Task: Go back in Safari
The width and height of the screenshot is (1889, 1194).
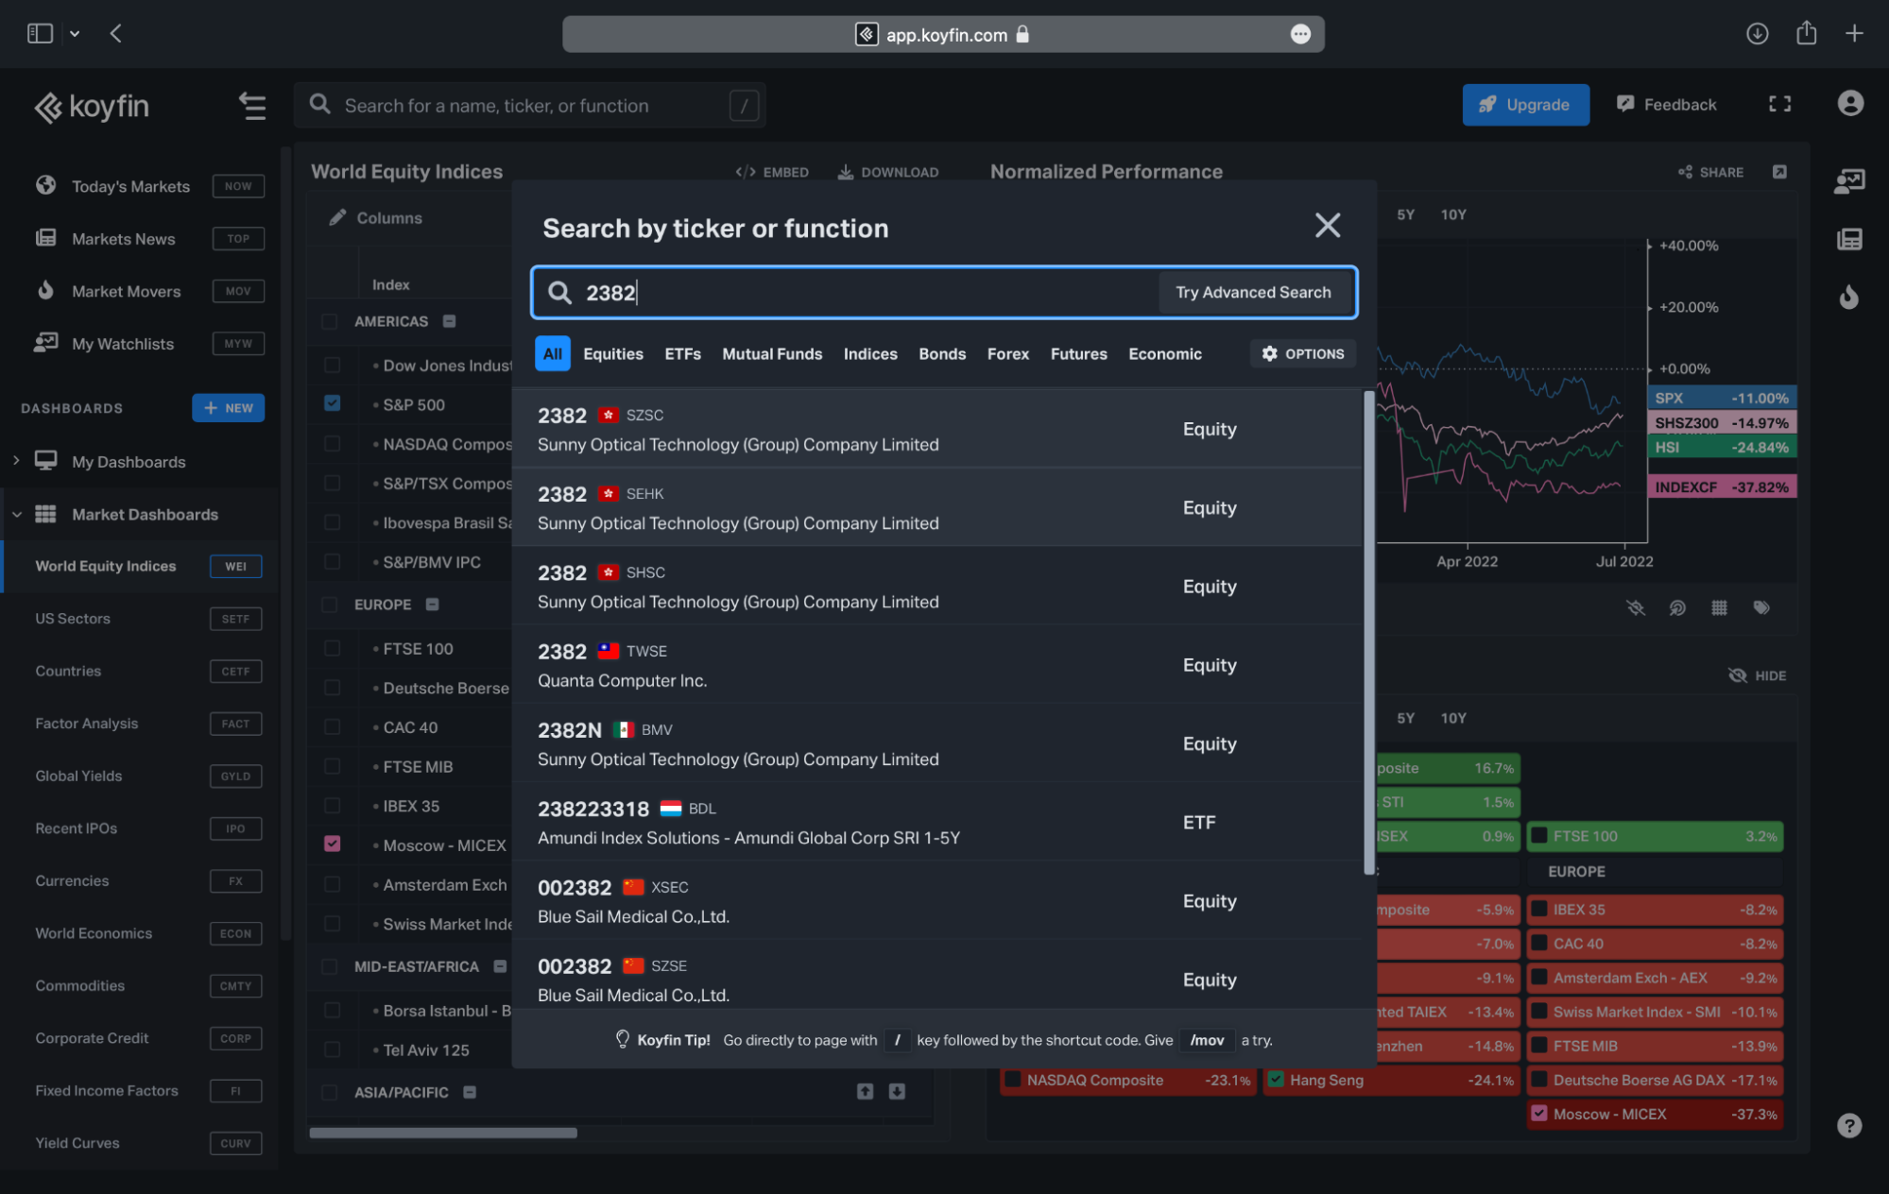Action: (x=115, y=34)
